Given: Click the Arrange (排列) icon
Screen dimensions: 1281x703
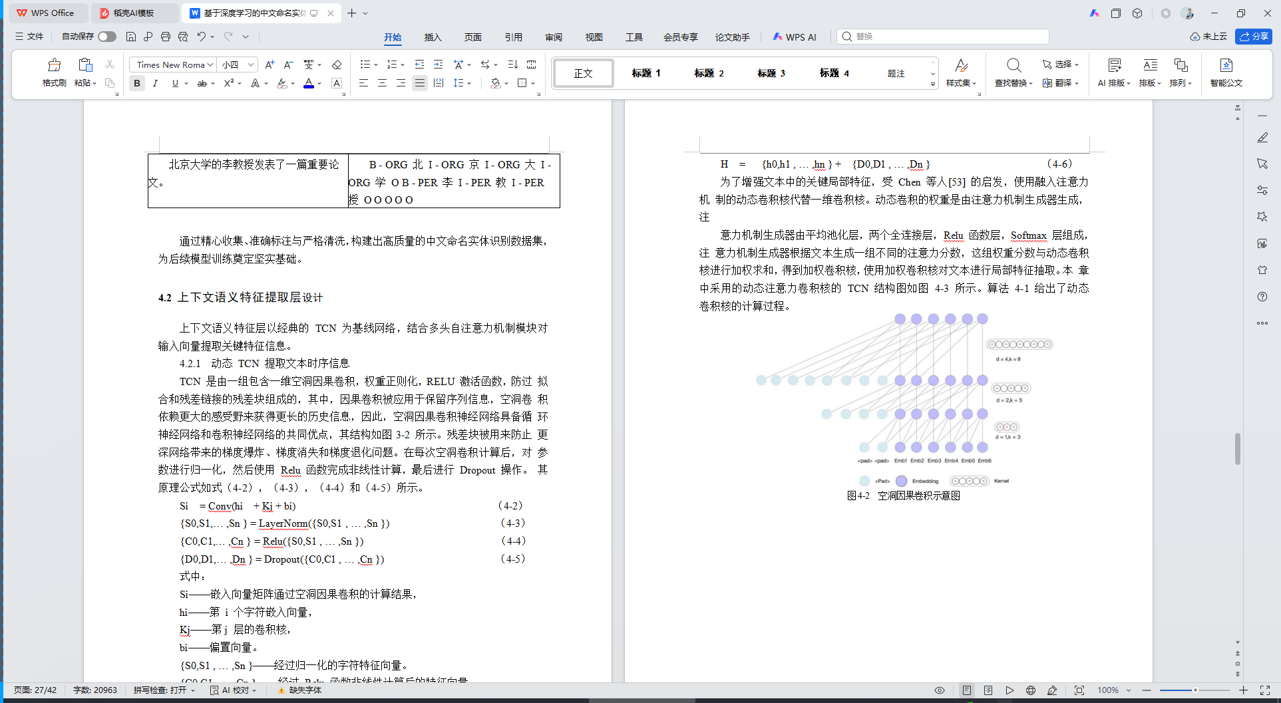Looking at the screenshot, I should point(1181,65).
